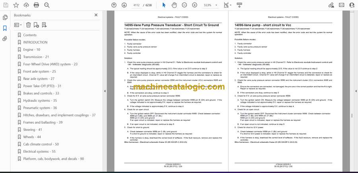Select Platform, cab, bodywork, and decals - 90
The image size is (358, 173).
point(54,159)
